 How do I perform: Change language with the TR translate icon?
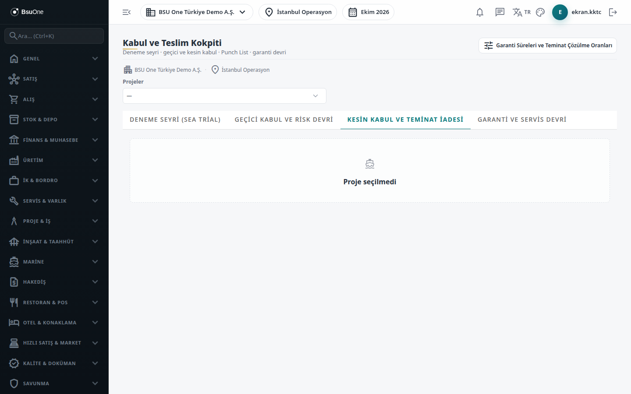[x=521, y=12]
